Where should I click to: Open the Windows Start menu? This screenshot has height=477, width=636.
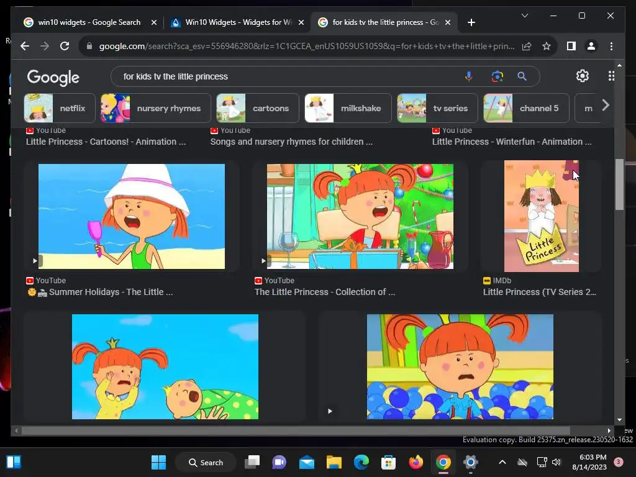pos(158,462)
